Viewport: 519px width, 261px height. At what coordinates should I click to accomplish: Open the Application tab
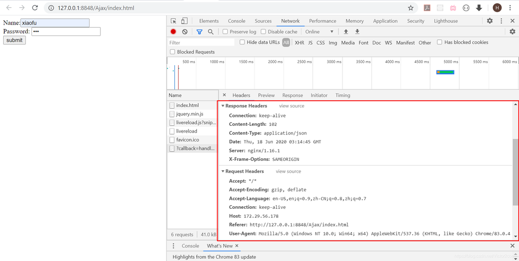tap(385, 21)
